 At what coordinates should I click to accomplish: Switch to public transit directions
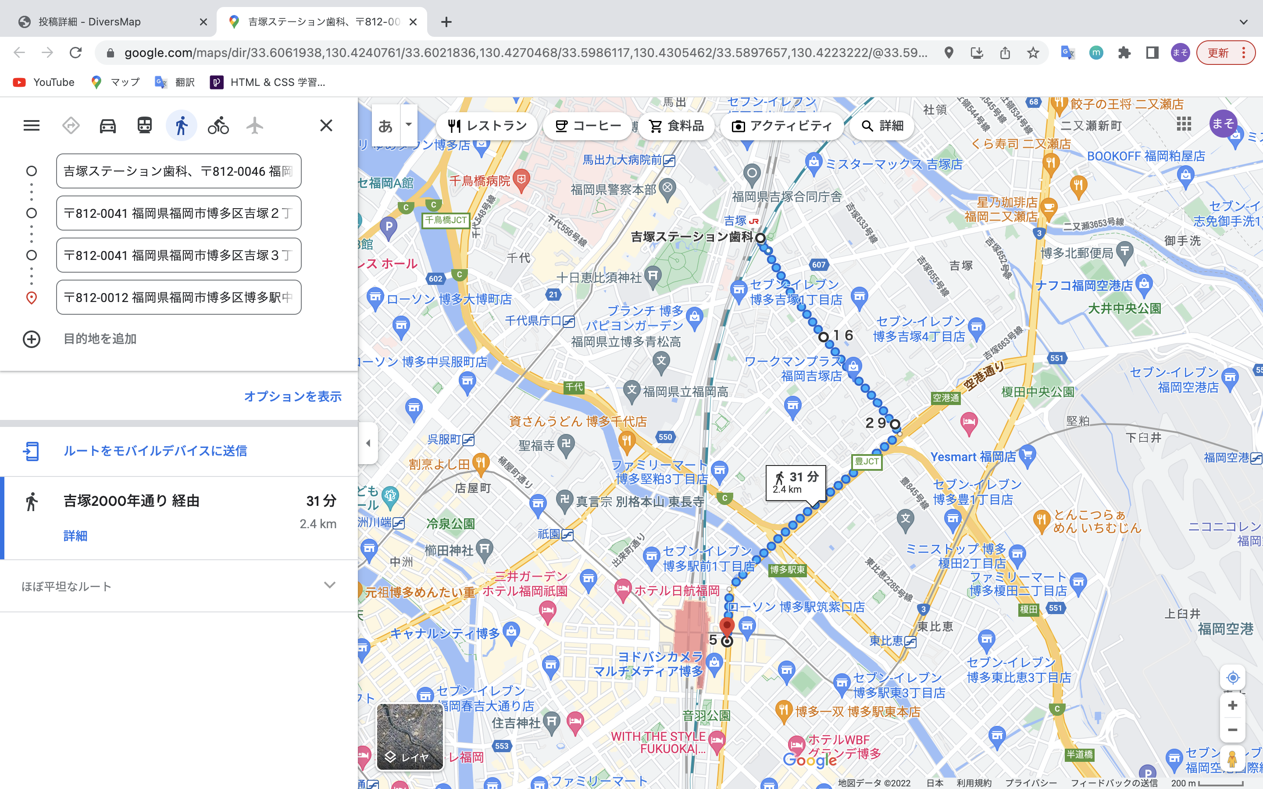(144, 125)
